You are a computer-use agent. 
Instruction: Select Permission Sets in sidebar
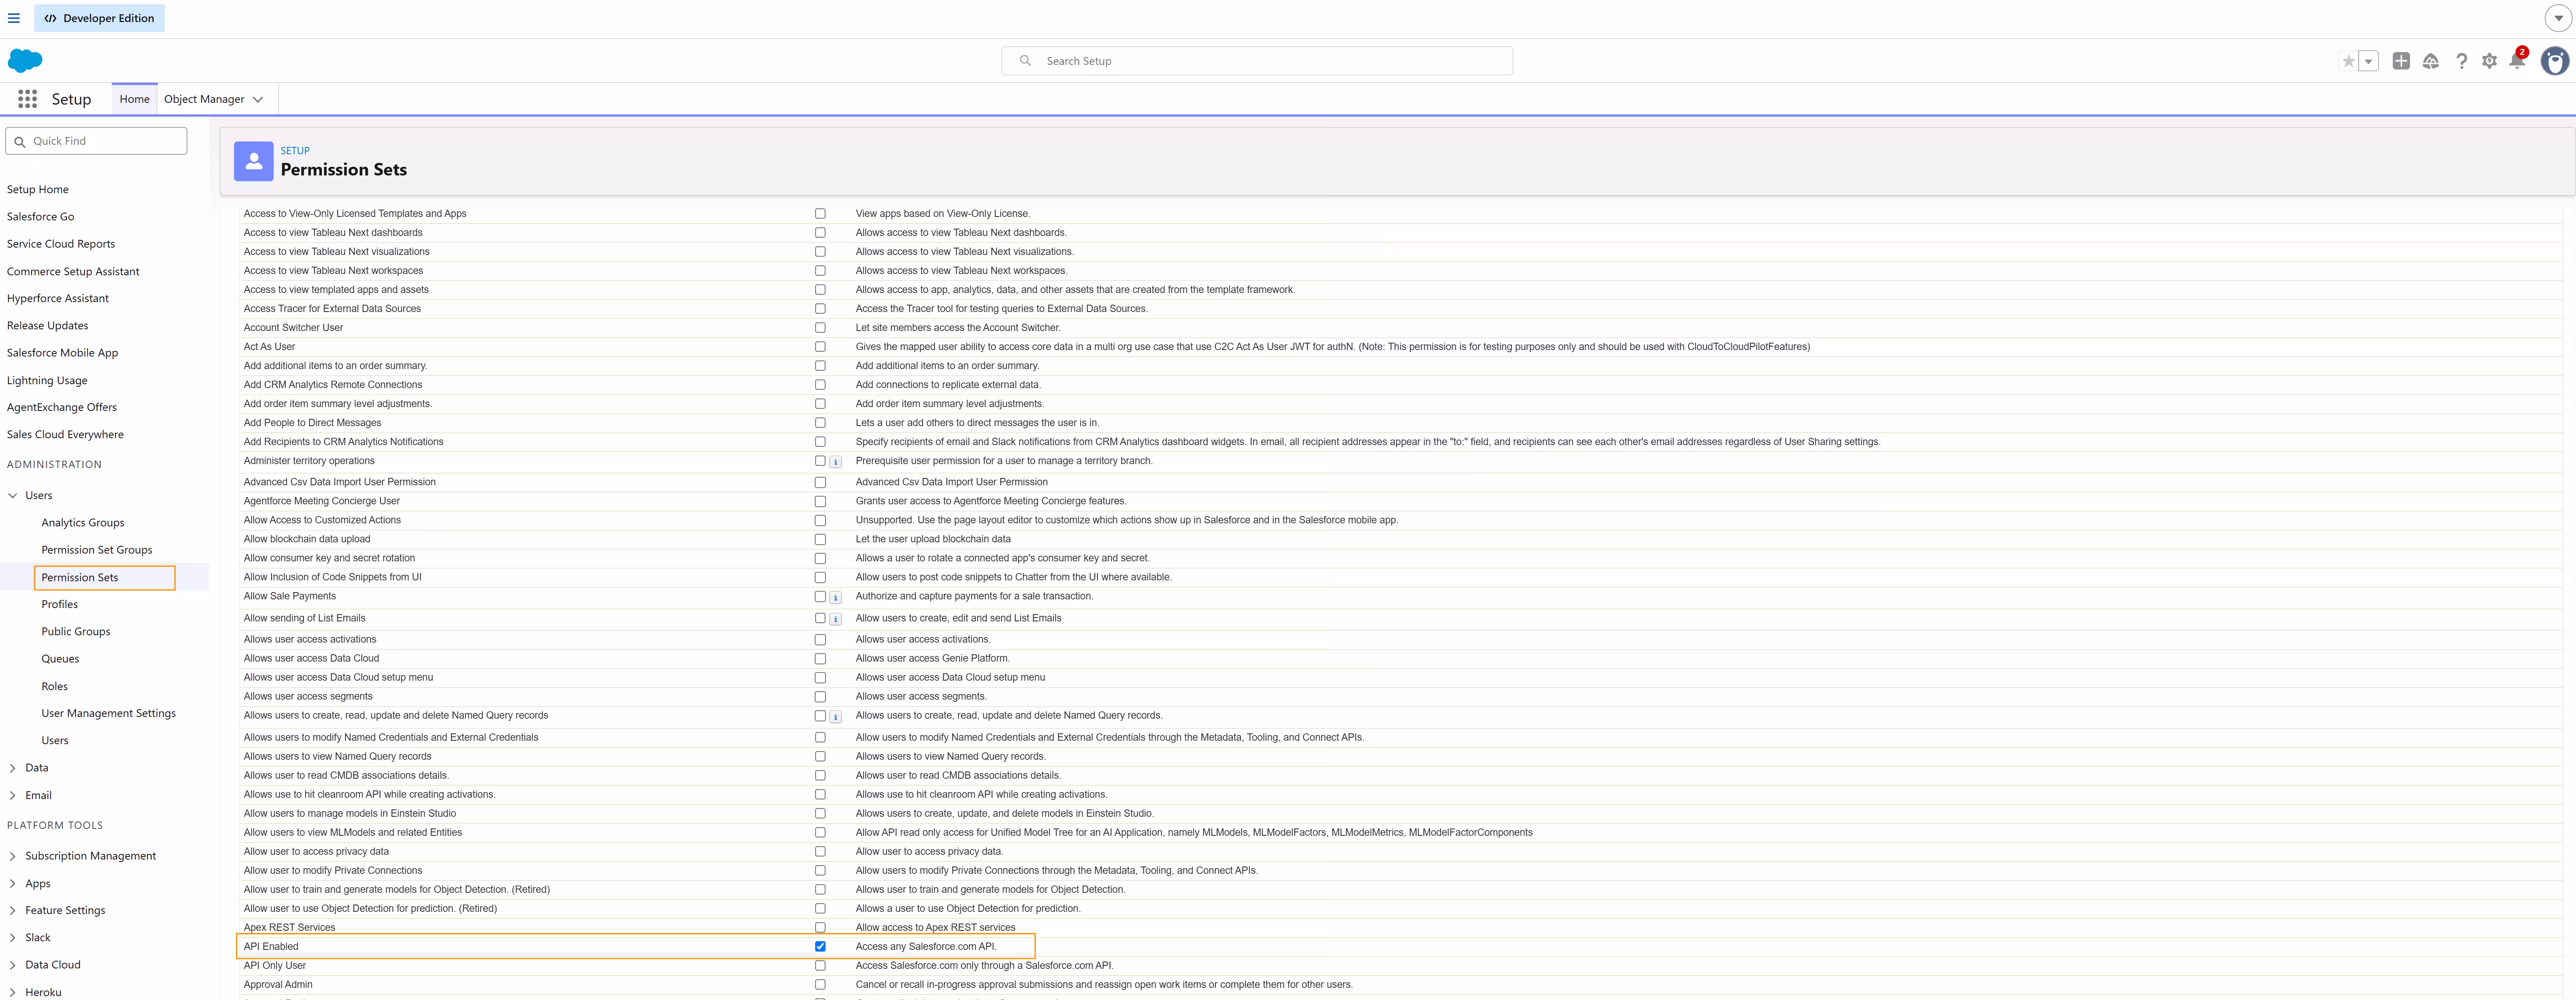80,577
